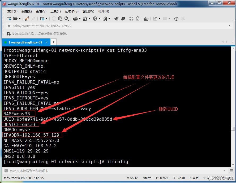
Task: Click the status bar ssh://root@192.168.57.129:22 text
Action: [x=24, y=178]
